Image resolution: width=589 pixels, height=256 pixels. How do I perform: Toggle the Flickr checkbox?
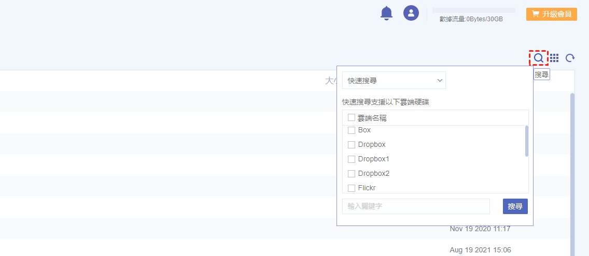(x=352, y=188)
